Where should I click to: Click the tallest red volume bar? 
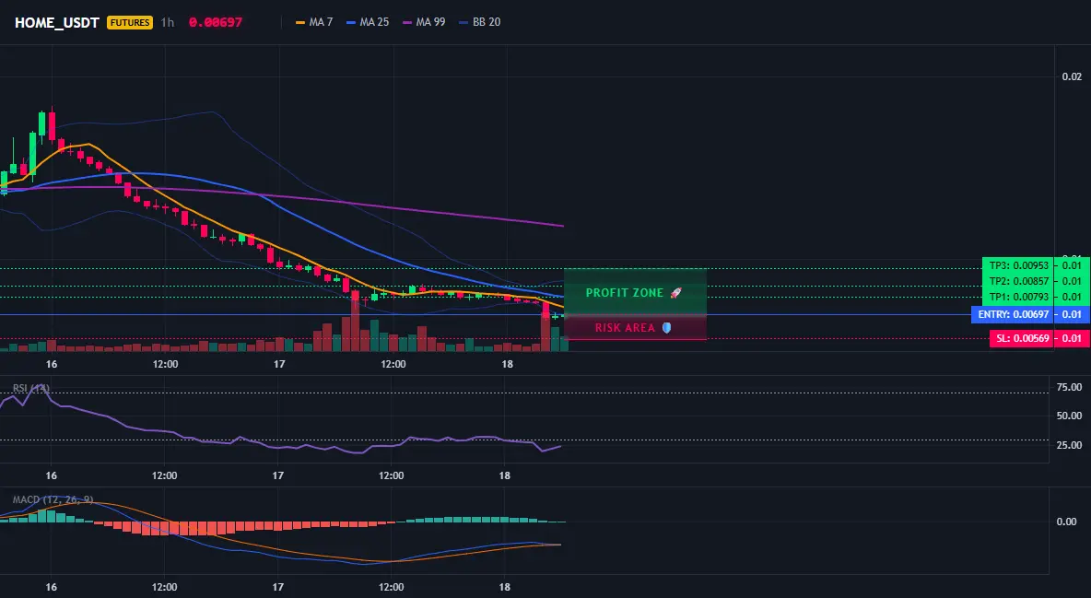[355, 321]
